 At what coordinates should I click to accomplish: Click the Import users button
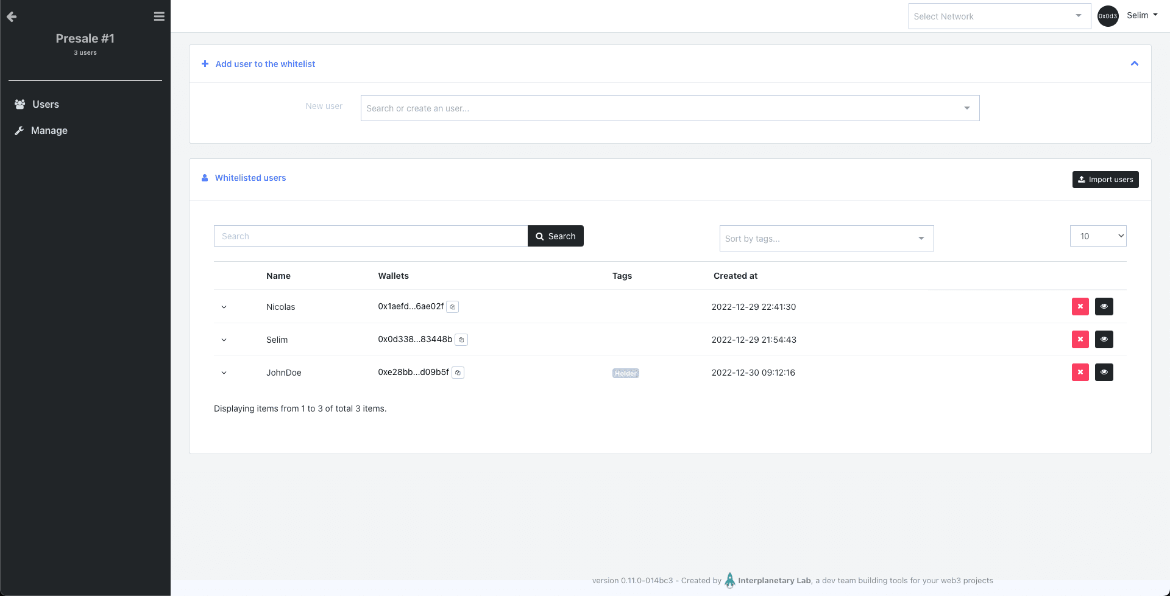[1105, 180]
